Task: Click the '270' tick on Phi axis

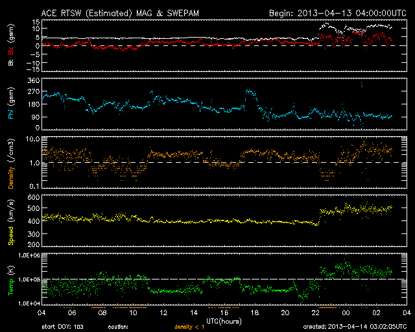Action: pos(34,91)
